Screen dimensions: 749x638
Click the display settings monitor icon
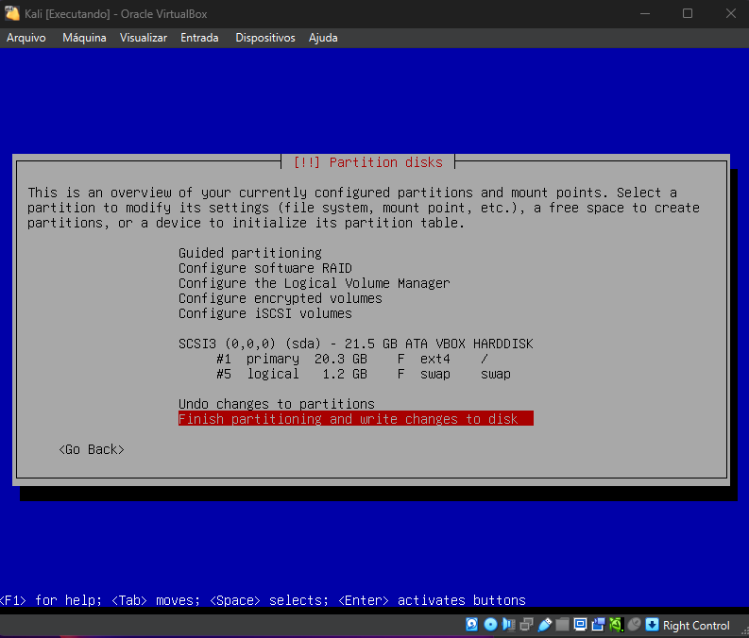tap(581, 625)
